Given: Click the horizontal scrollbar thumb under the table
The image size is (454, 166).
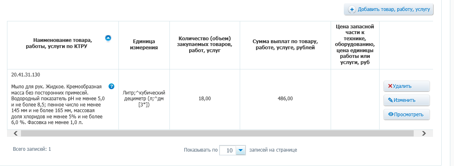Looking at the screenshot, I should point(217,133).
